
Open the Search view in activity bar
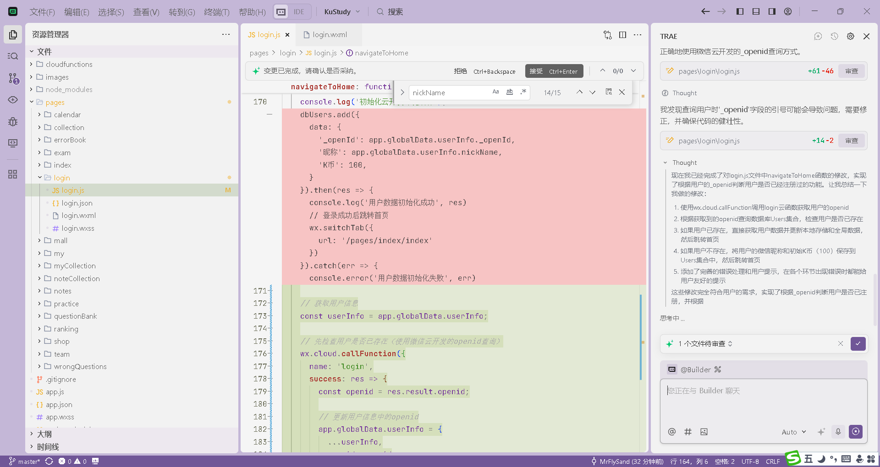click(13, 56)
